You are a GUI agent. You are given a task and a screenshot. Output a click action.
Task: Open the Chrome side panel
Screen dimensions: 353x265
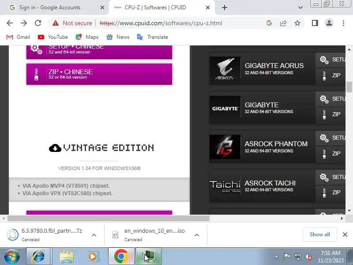click(x=315, y=23)
